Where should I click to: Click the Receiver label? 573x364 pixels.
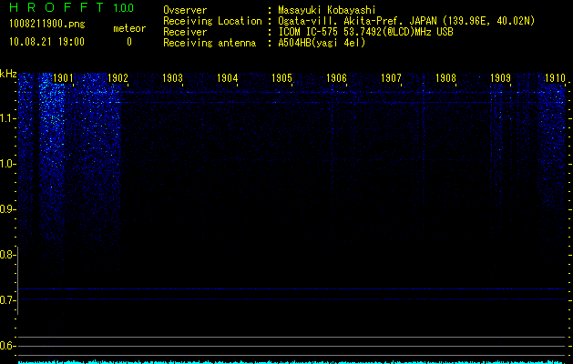point(185,32)
